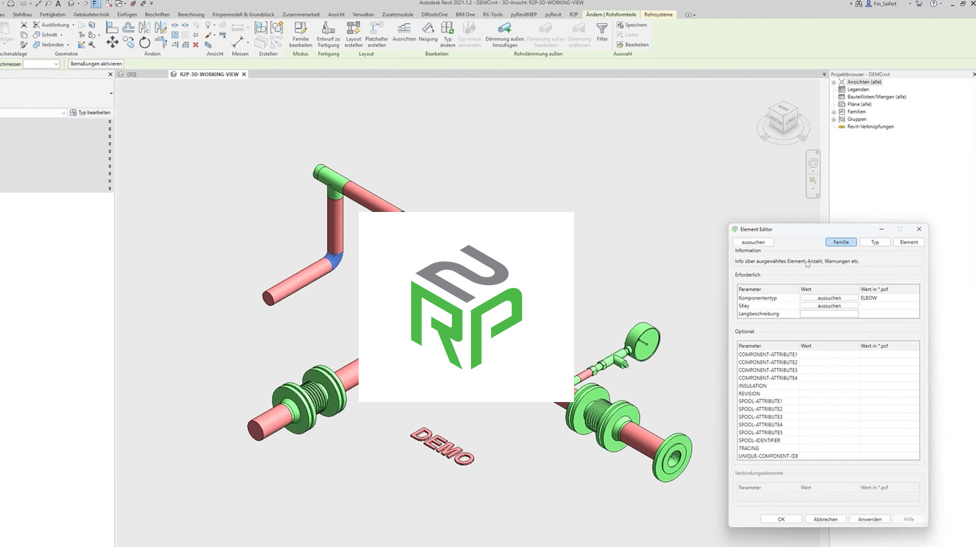Select Revit-Verknüpfungen in Projektbrowser
This screenshot has width=976, height=547.
tap(870, 127)
